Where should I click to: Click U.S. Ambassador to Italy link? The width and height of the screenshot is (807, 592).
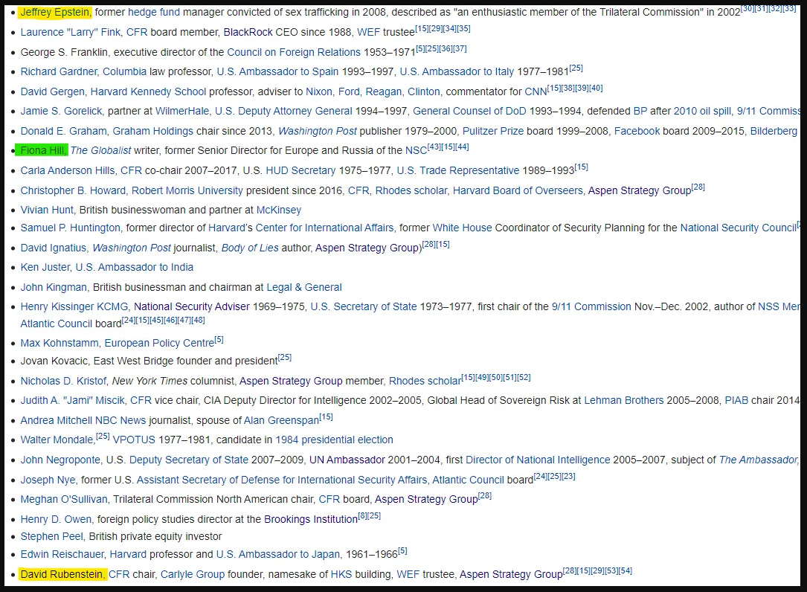[x=457, y=71]
